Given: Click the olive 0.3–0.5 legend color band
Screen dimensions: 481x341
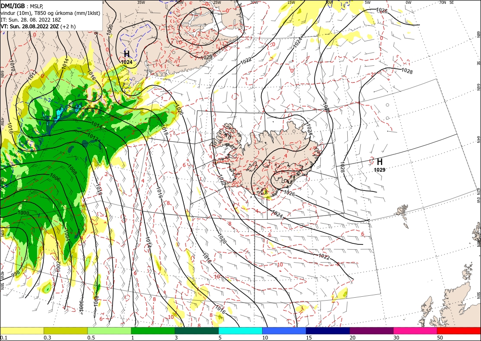Looking at the screenshot, I should [x=65, y=330].
